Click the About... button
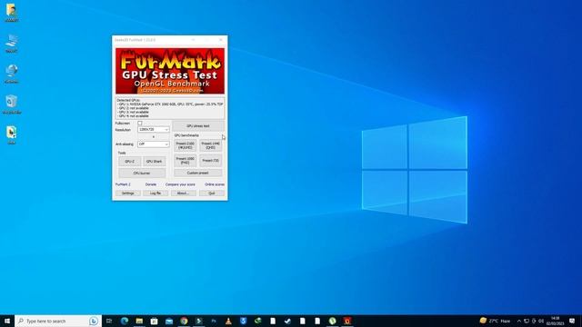Screen dimensions: 582x327 tap(184, 193)
